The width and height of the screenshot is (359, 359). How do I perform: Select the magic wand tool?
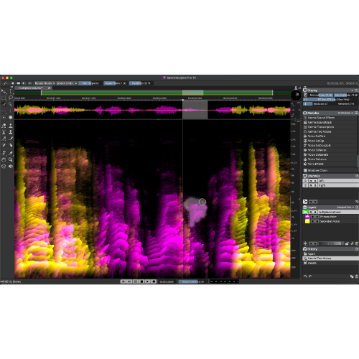(11, 104)
